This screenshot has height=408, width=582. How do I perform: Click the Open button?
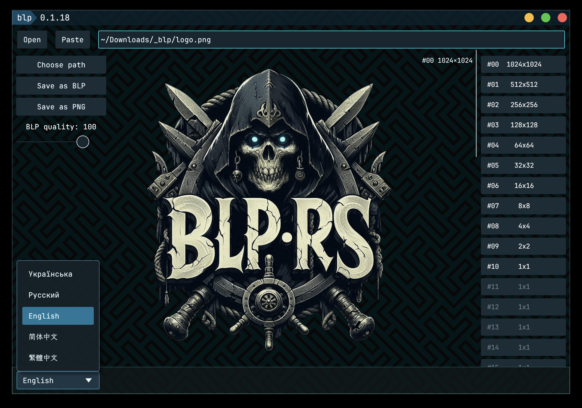point(32,40)
